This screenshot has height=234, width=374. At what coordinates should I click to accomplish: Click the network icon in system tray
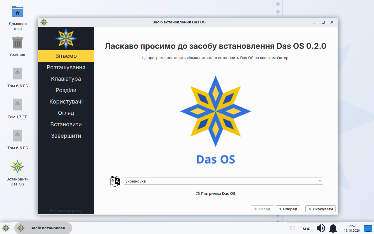292,228
